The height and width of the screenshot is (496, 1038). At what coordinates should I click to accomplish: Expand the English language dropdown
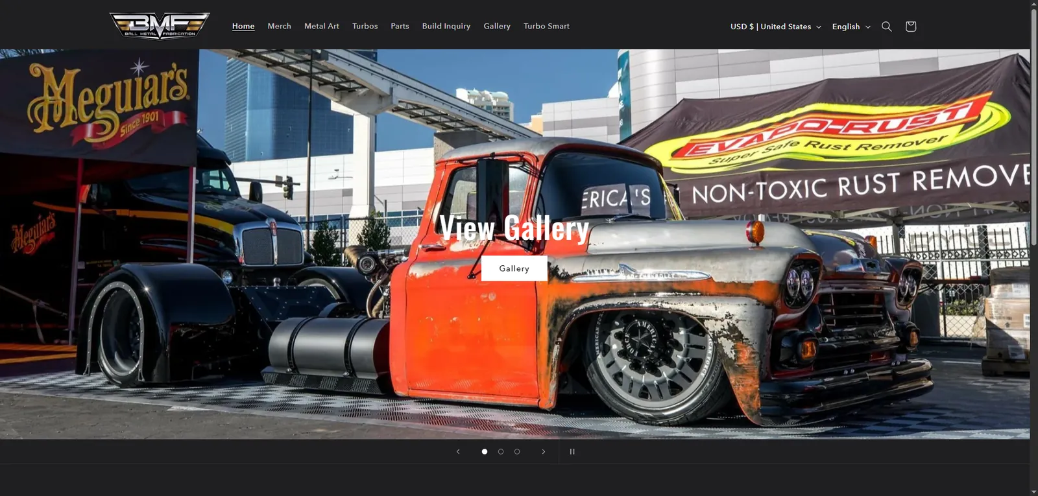click(x=851, y=27)
